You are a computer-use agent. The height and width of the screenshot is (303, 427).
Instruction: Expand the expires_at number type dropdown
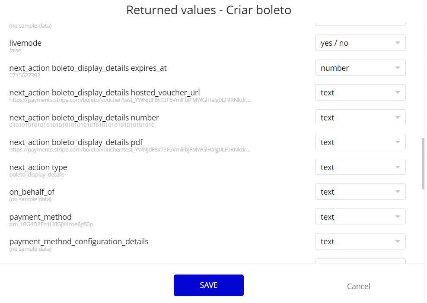(x=360, y=68)
